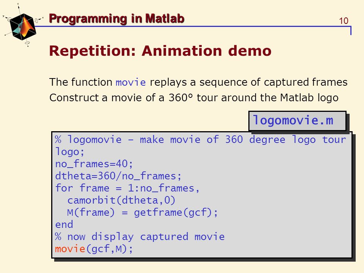
Task: Click the 'camorbit(dtheta,0)' call
Action: [x=121, y=200]
